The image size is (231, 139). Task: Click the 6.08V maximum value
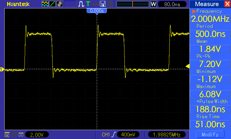(x=210, y=94)
